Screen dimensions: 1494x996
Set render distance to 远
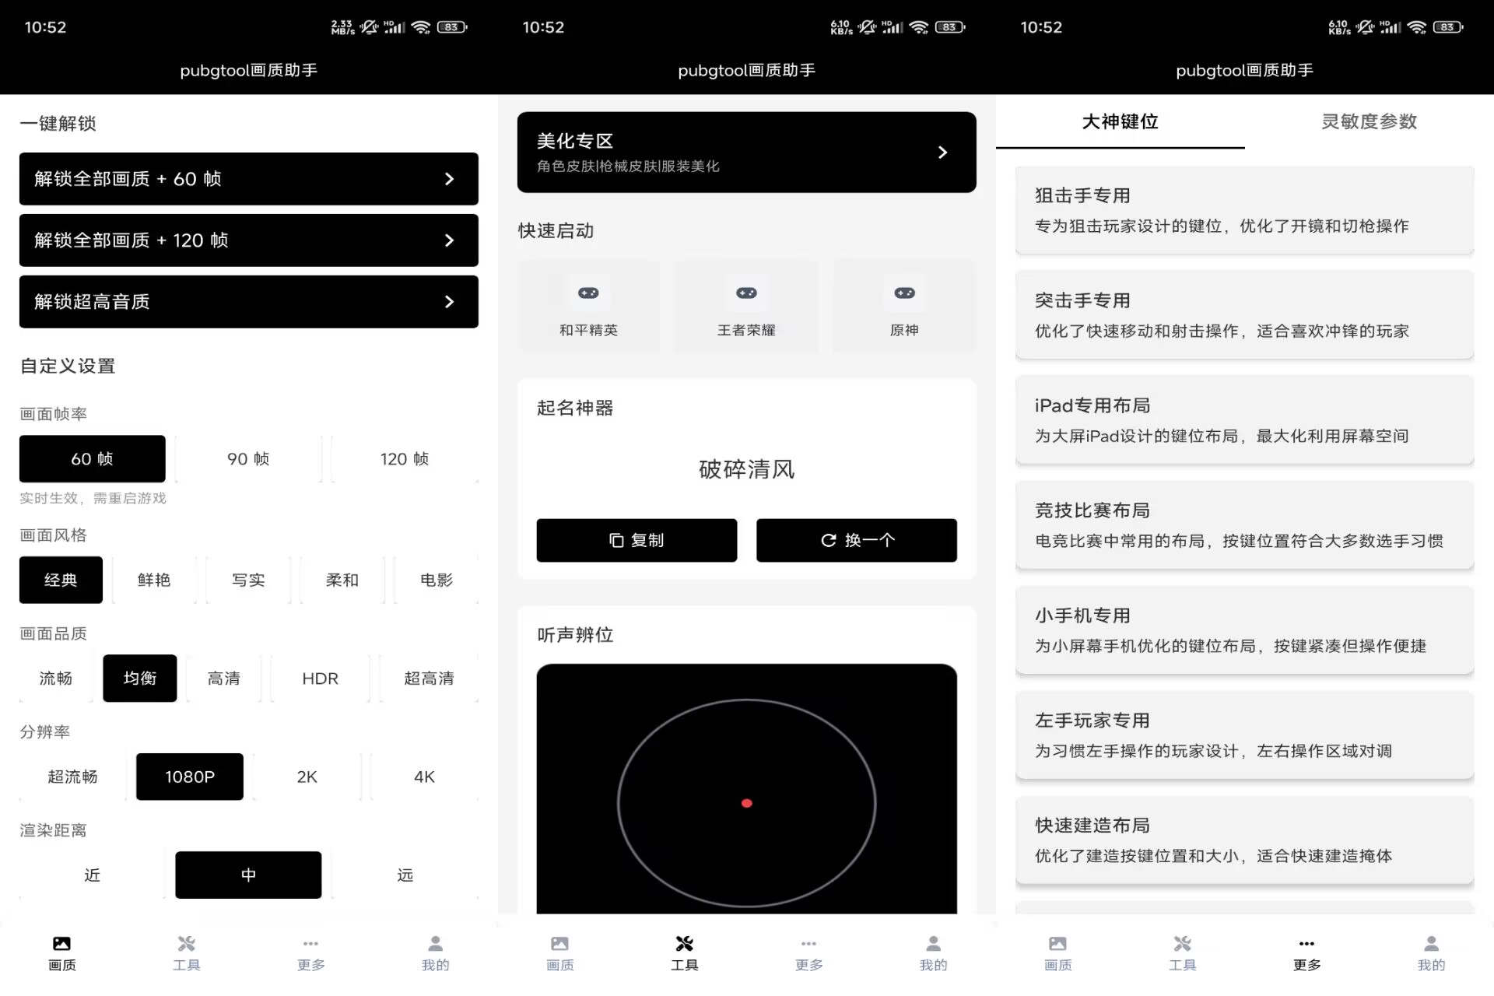click(x=405, y=875)
